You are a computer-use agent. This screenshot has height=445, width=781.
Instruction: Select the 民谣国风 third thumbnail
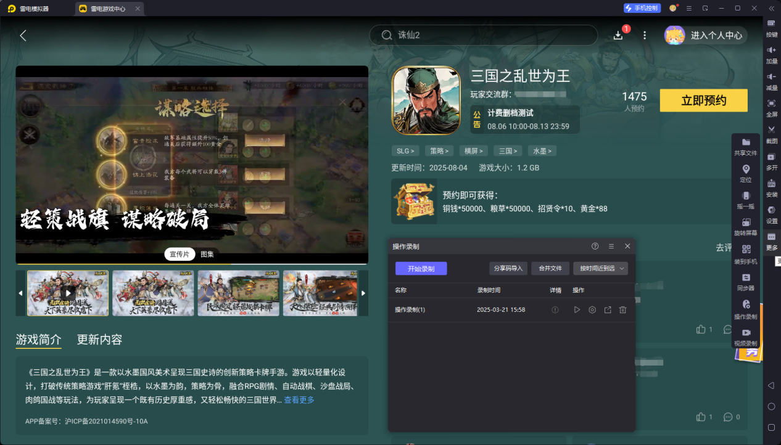click(238, 293)
